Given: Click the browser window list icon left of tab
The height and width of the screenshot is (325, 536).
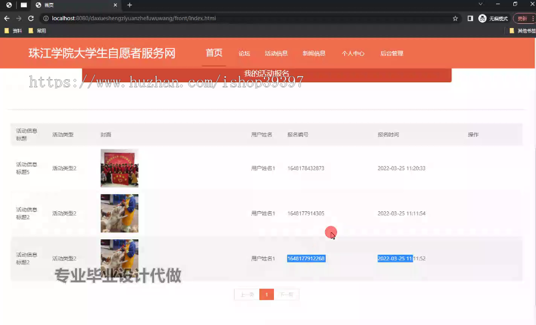Looking at the screenshot, I should [x=24, y=5].
